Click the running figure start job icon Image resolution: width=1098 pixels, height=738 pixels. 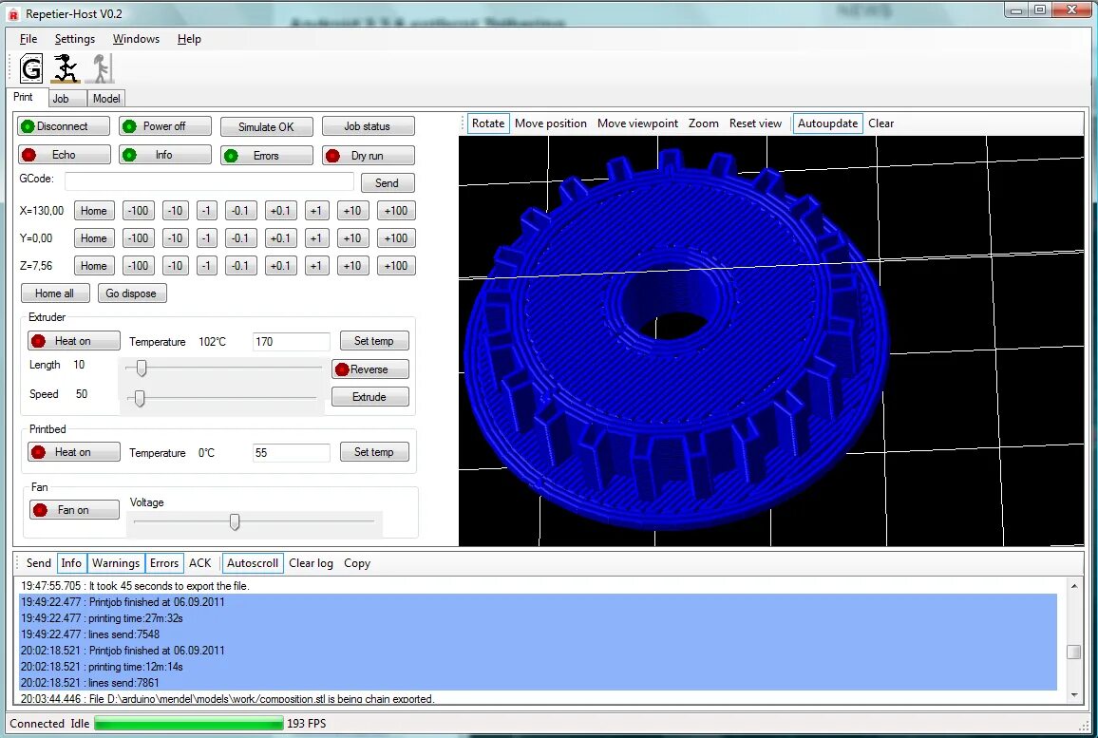pos(66,68)
